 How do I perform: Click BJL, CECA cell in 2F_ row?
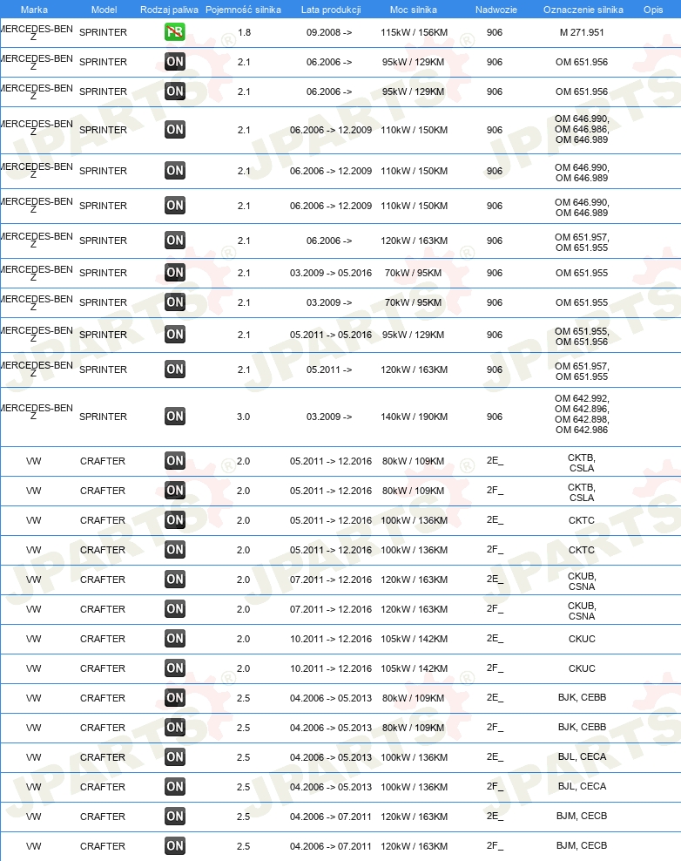click(x=582, y=786)
